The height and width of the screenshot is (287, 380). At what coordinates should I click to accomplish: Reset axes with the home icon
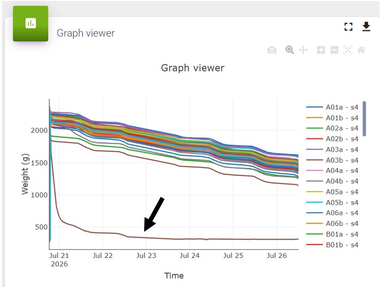pyautogui.click(x=361, y=50)
